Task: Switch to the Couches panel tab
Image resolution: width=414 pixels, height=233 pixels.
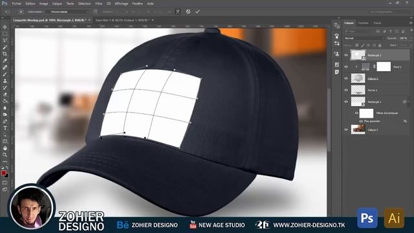Action: coord(364,23)
